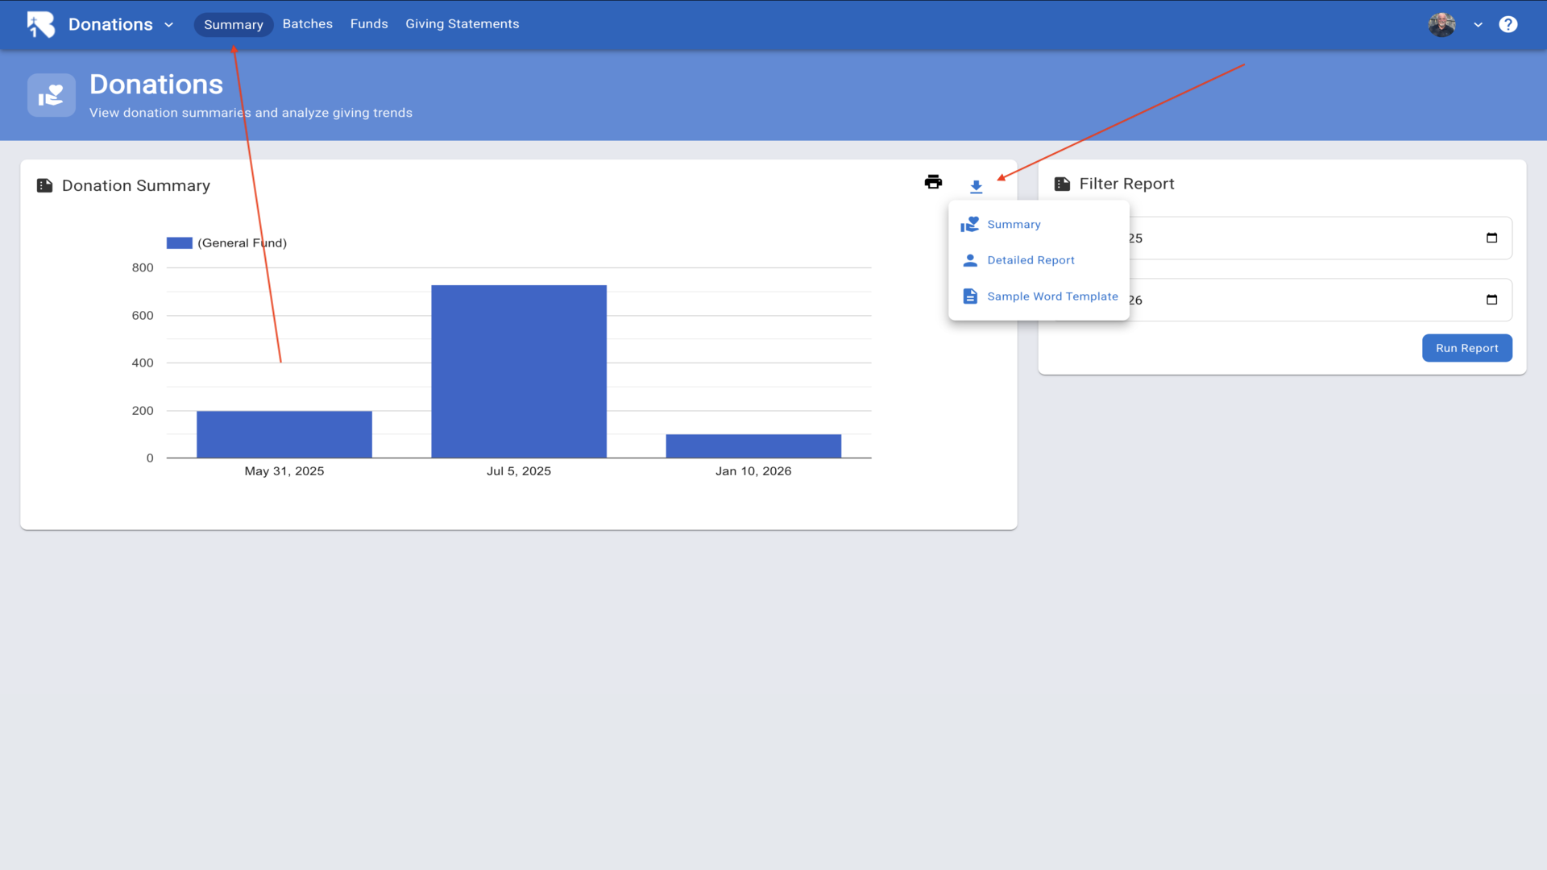Image resolution: width=1547 pixels, height=870 pixels.
Task: Click the app logo in top-left corner
Action: click(40, 24)
